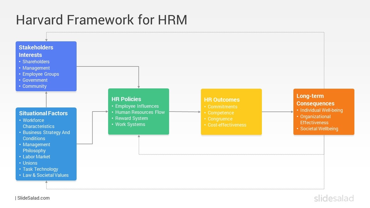This screenshot has height=208, width=370.
Task: Click the Individual Well-being bullet
Action: [x=321, y=110]
